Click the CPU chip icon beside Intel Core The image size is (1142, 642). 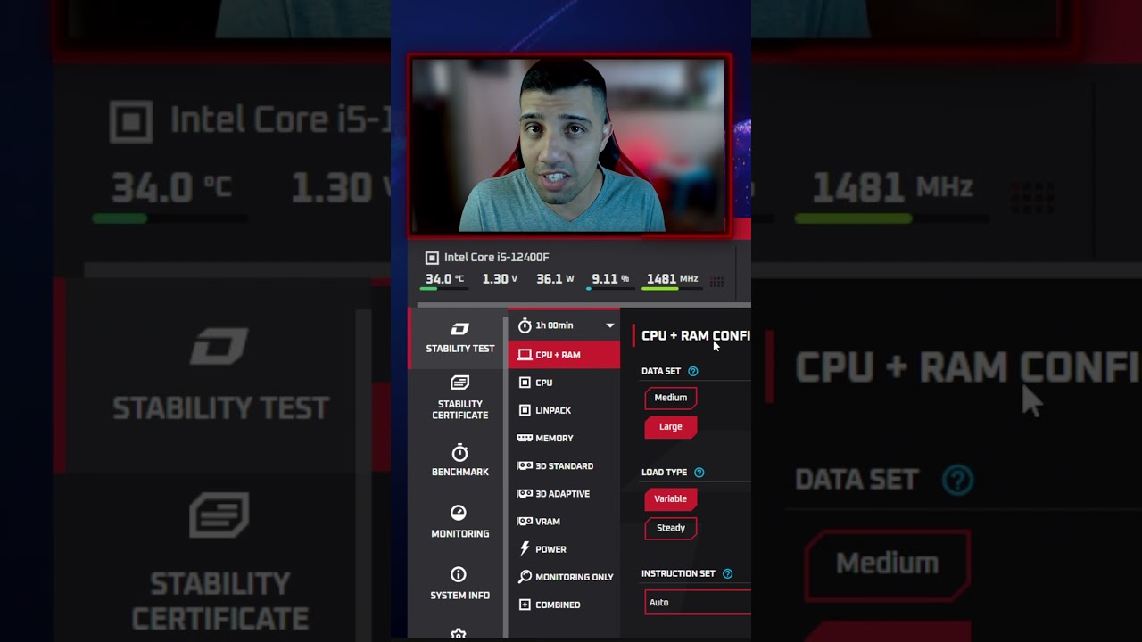[432, 258]
